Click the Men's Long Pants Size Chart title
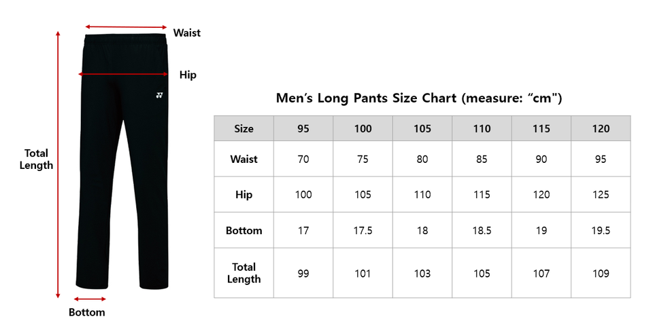The width and height of the screenshot is (653, 323). point(418,98)
